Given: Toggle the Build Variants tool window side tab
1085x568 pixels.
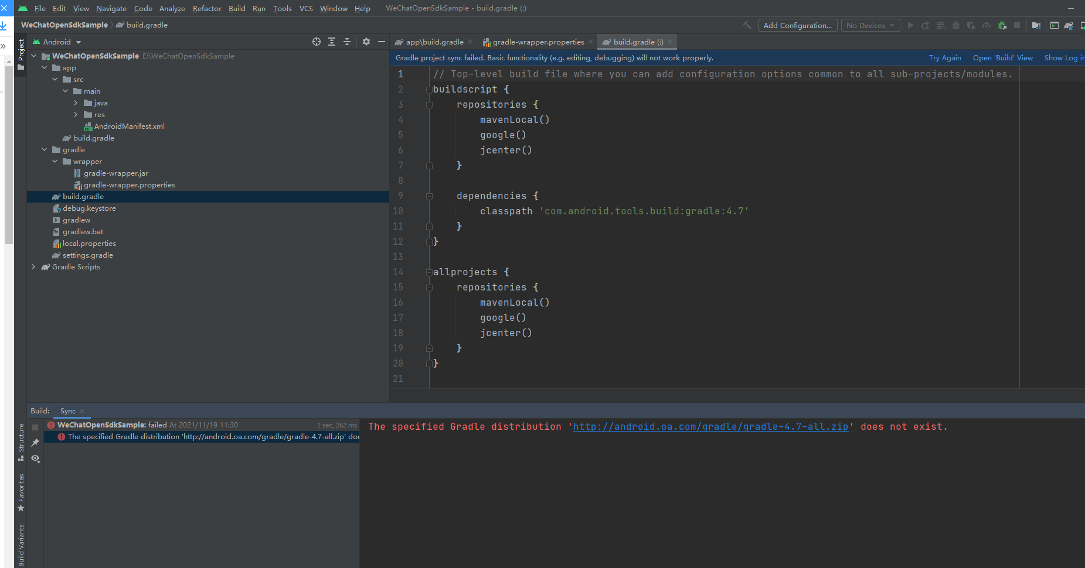Looking at the screenshot, I should click(21, 545).
